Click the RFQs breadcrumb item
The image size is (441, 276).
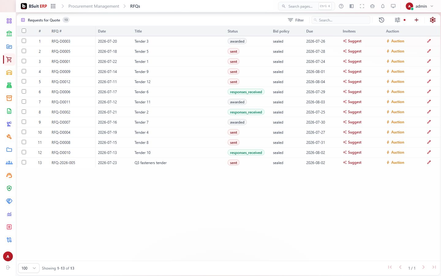pos(135,6)
